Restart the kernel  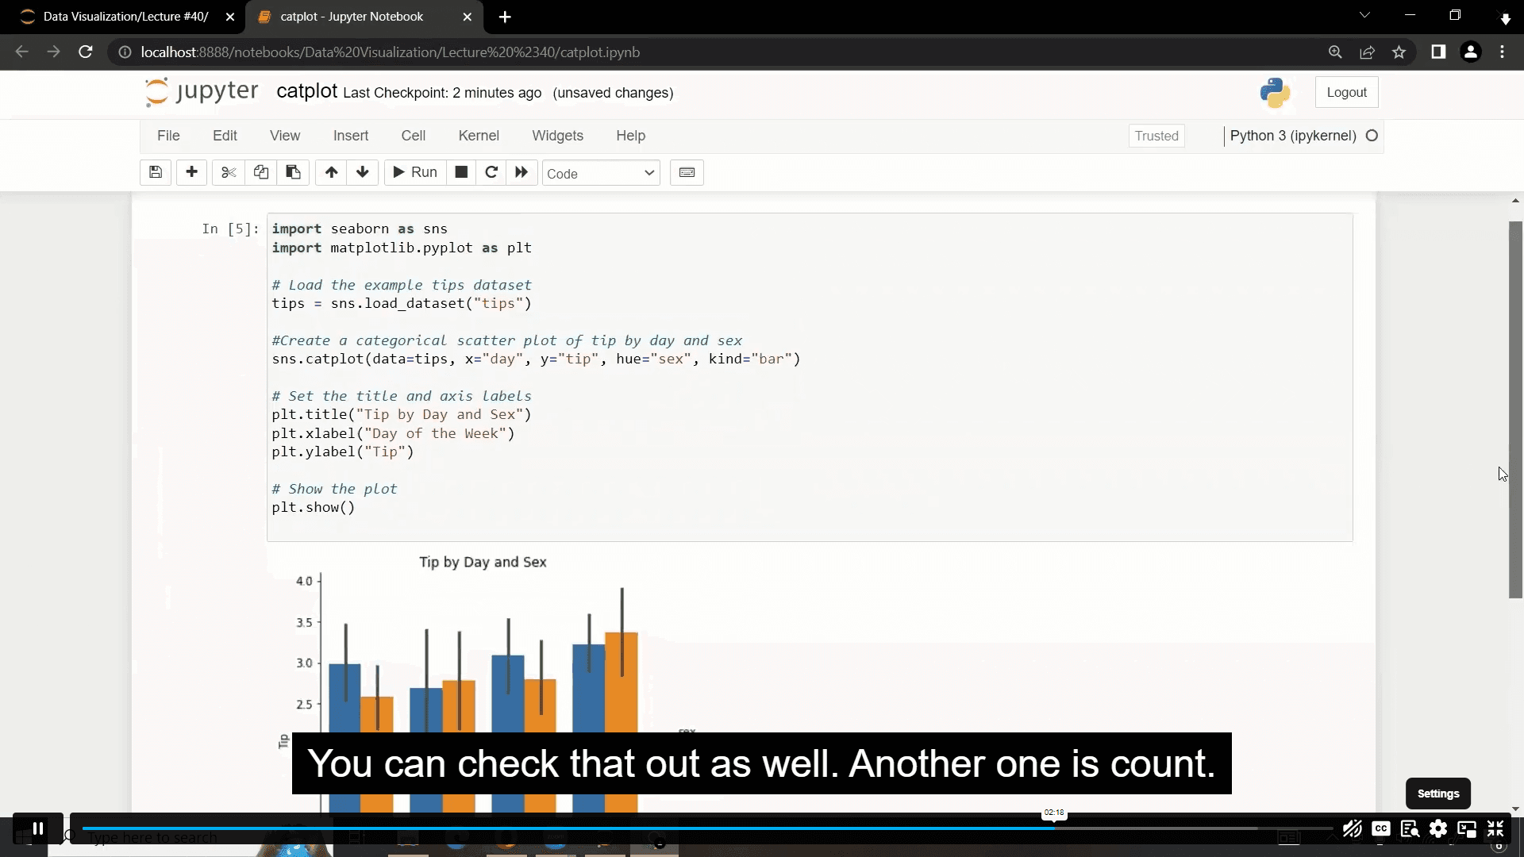coord(491,172)
